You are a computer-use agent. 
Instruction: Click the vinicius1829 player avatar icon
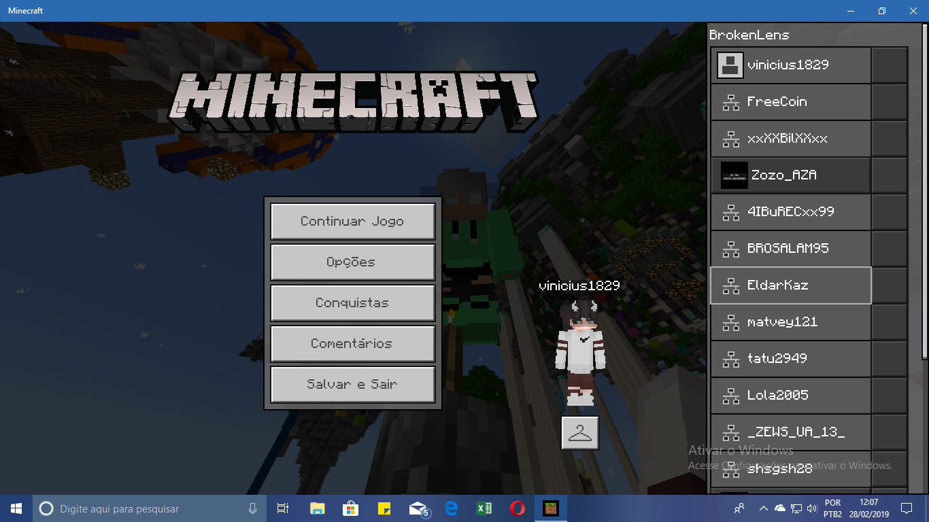[x=730, y=65]
